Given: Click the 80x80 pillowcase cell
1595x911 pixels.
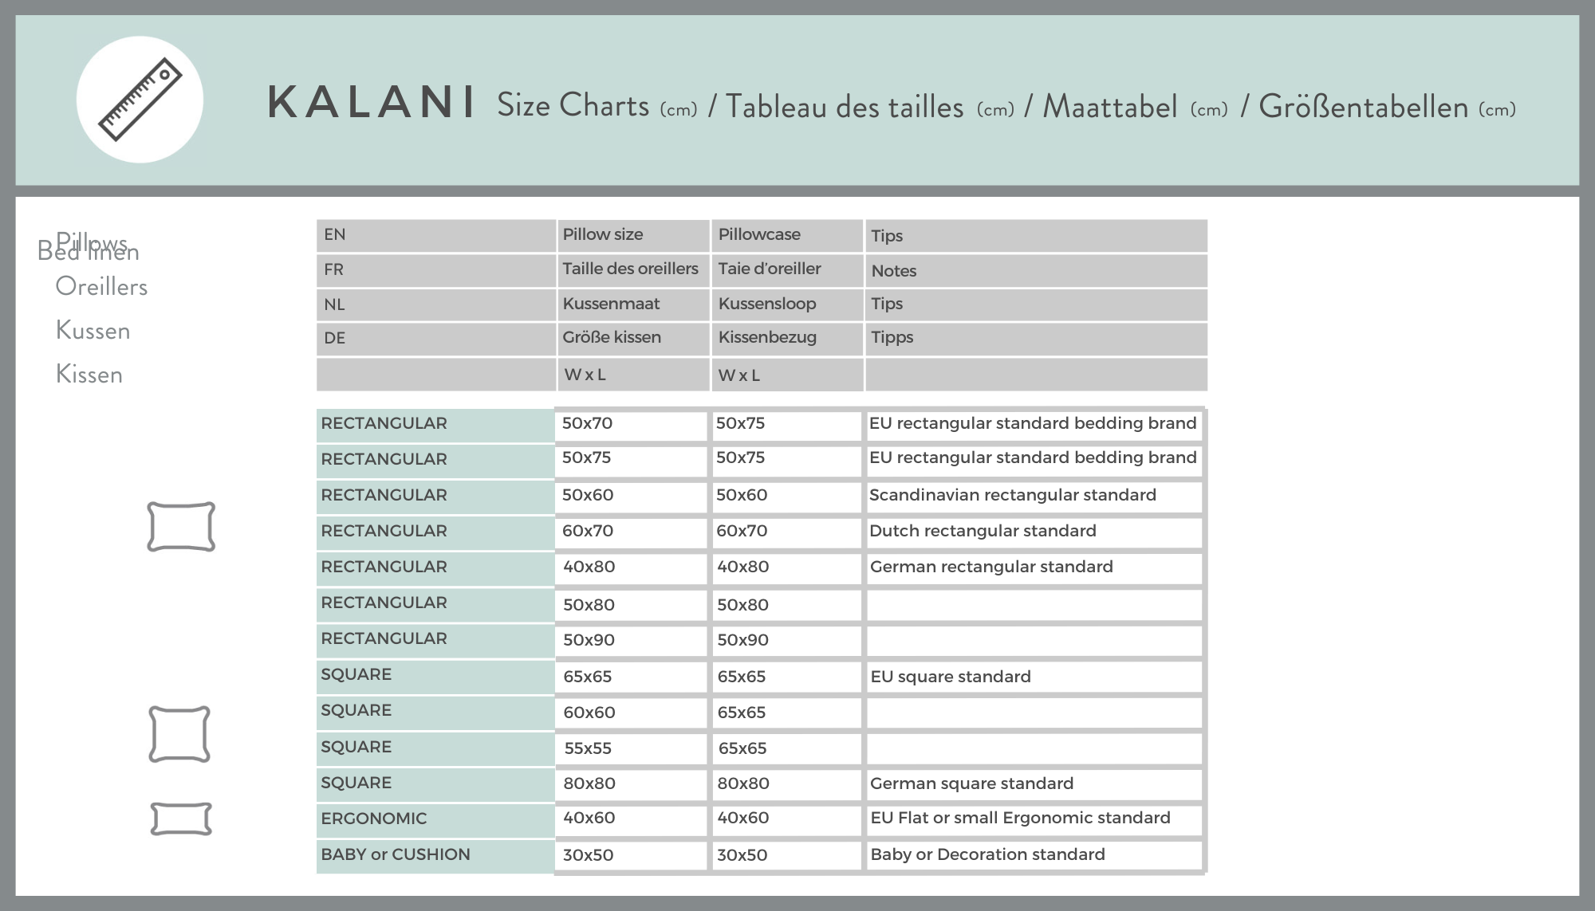Looking at the screenshot, I should tap(786, 784).
